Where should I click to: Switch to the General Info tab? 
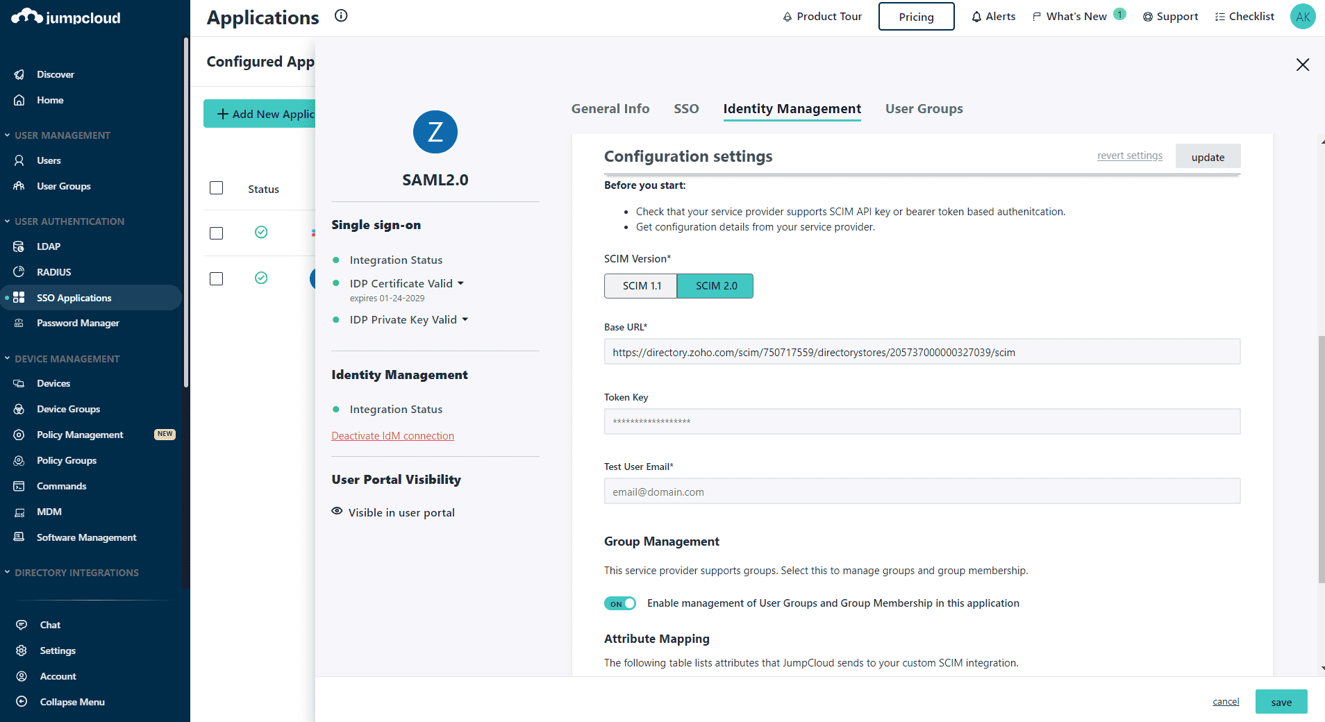coord(610,109)
